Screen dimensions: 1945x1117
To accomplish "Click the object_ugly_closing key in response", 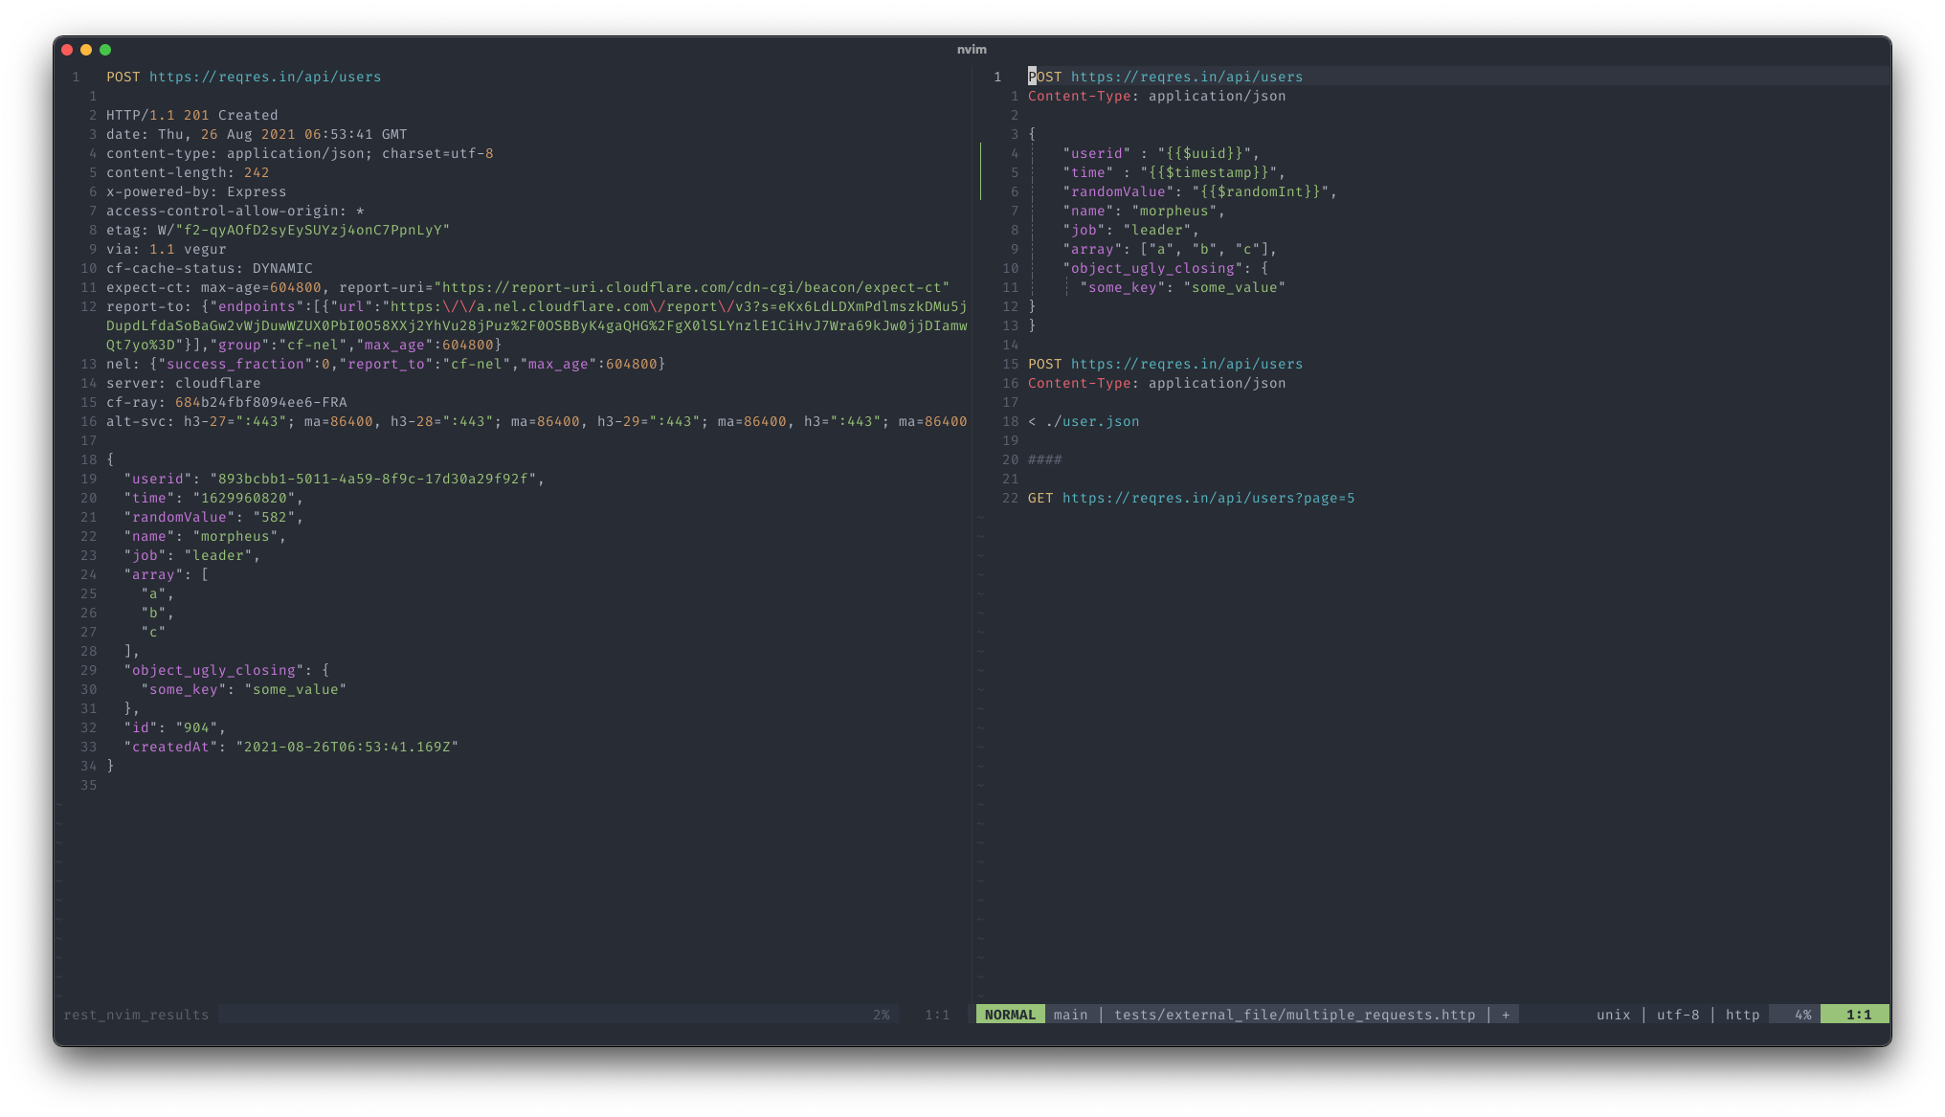I will [x=213, y=670].
